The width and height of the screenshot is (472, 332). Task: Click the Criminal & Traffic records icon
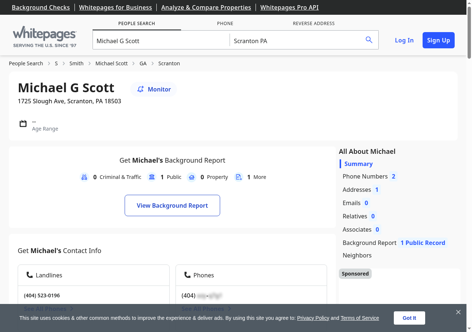pos(84,177)
